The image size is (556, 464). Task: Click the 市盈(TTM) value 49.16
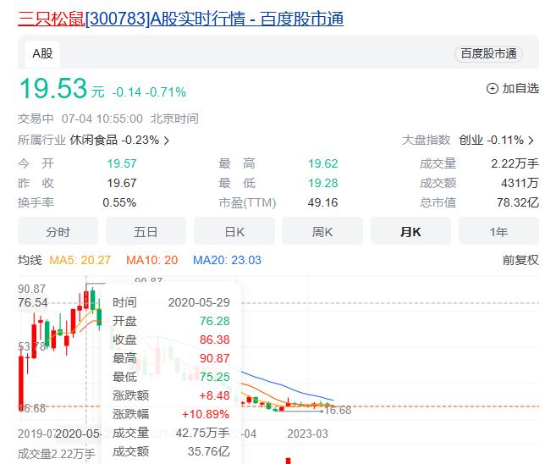click(x=322, y=202)
